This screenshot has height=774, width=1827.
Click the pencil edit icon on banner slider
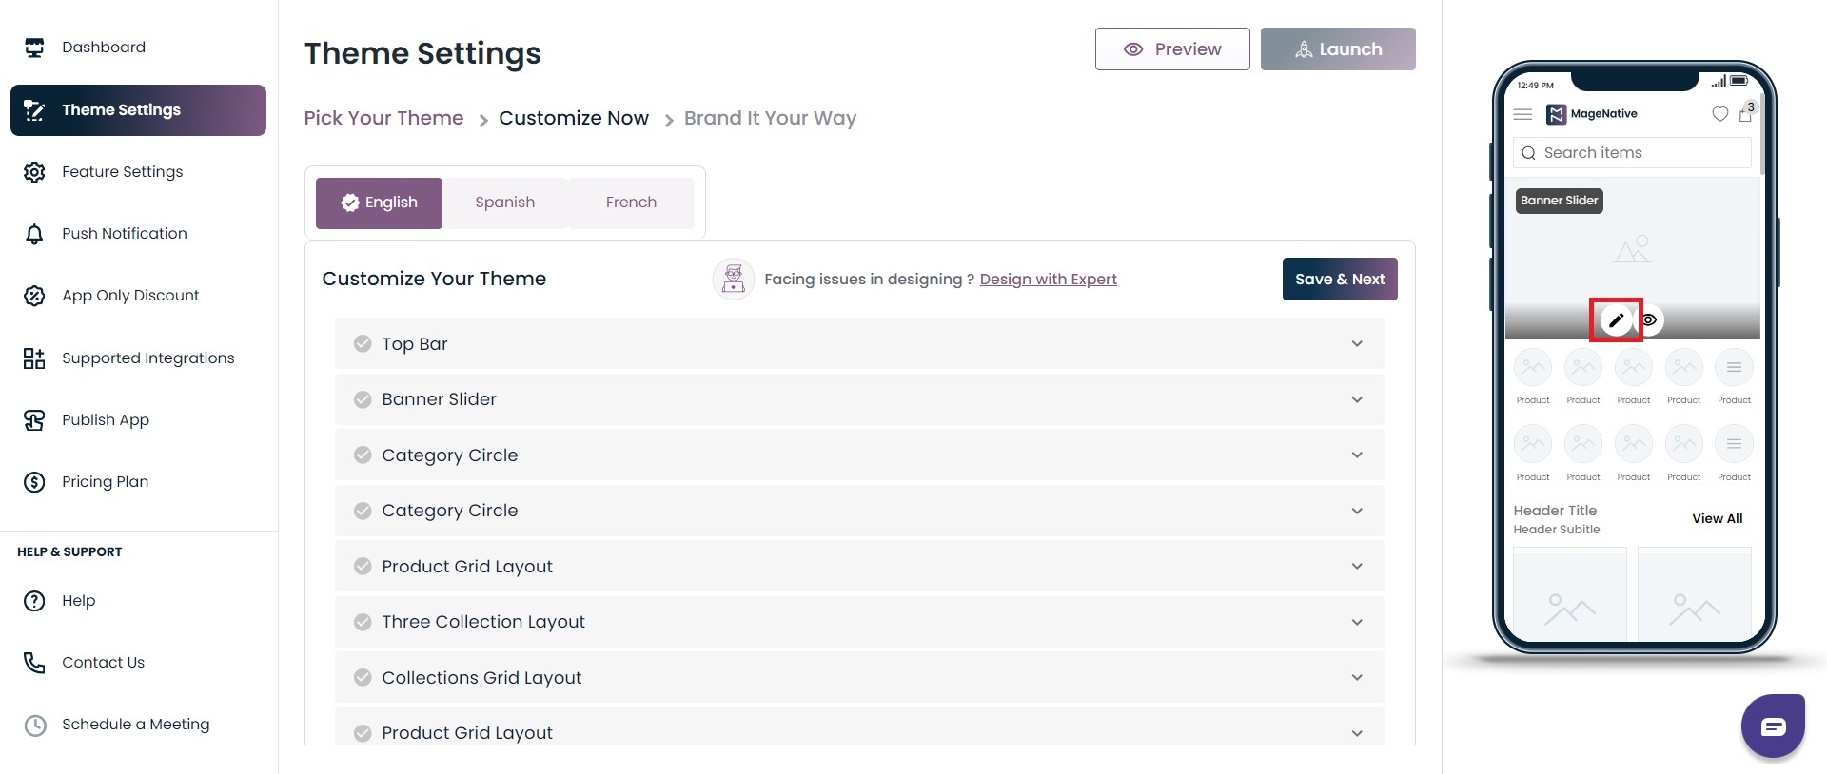pyautogui.click(x=1616, y=320)
